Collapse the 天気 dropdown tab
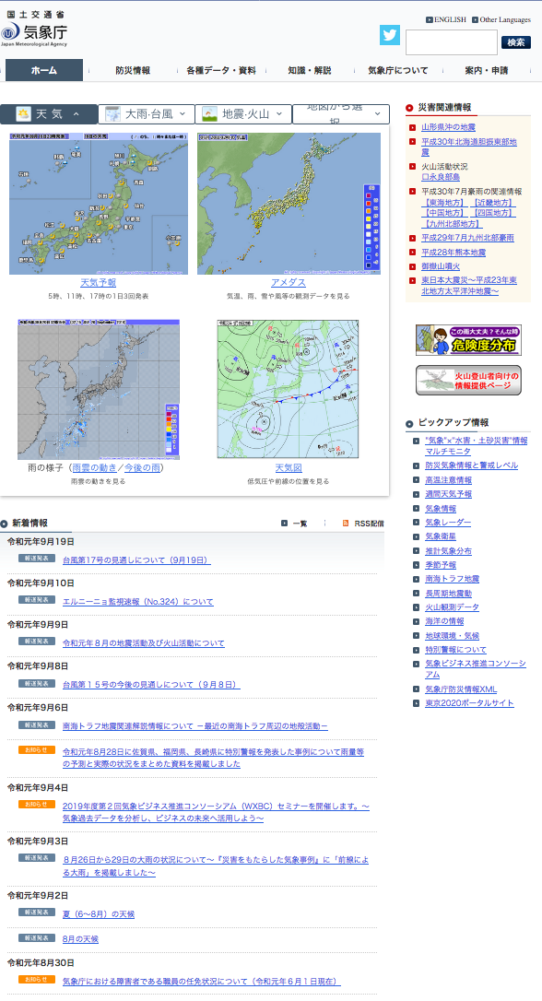 49,114
